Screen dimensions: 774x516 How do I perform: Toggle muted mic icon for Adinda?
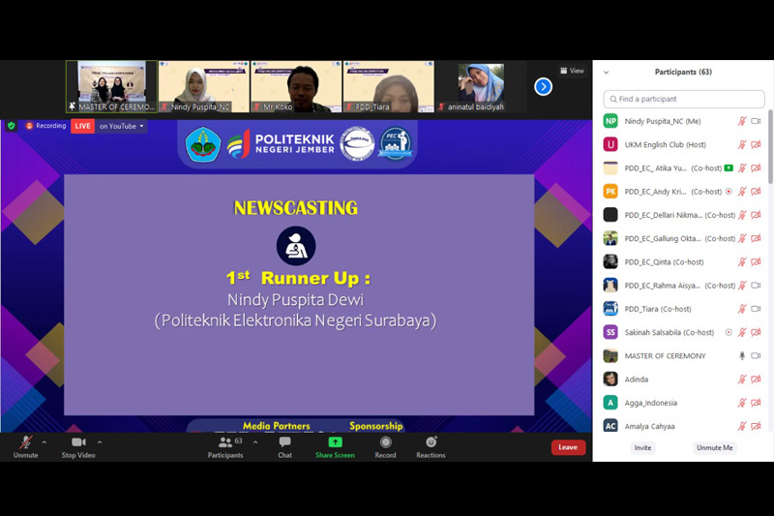pos(742,379)
